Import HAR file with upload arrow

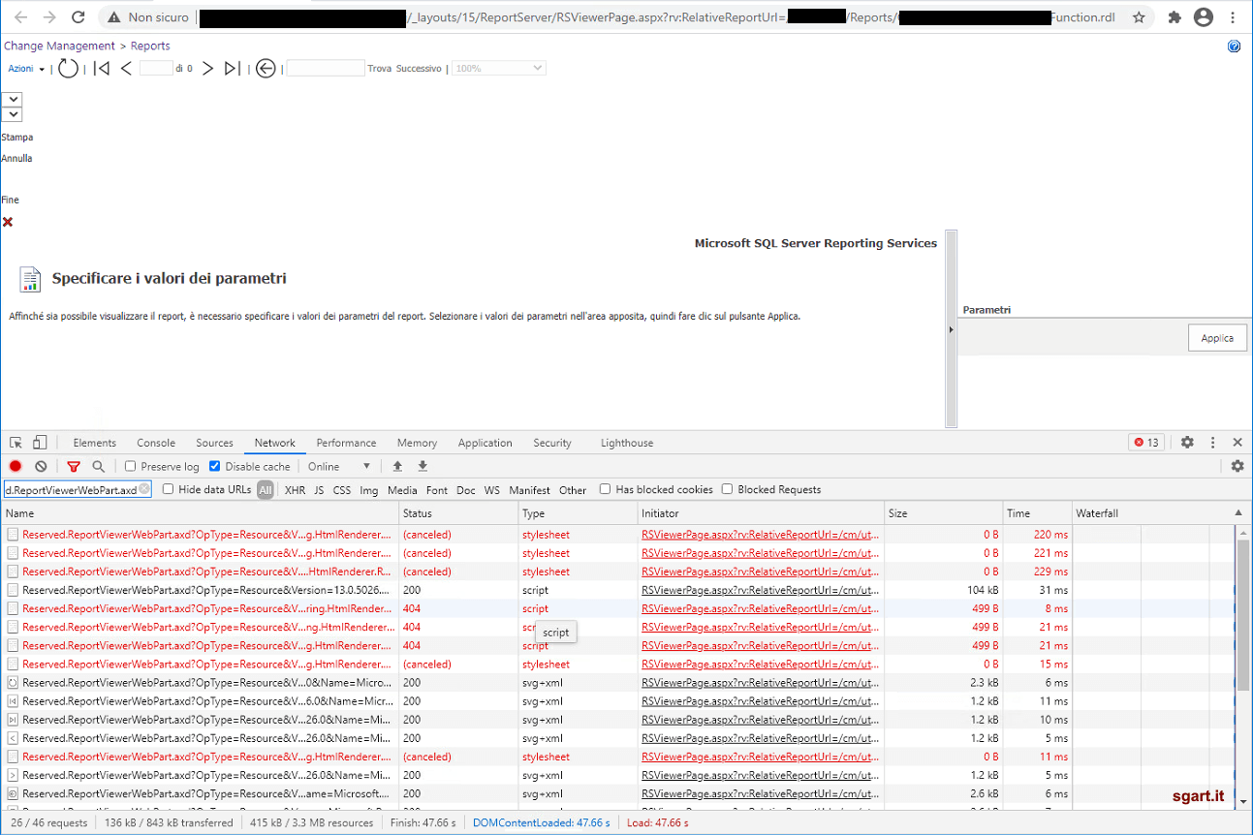(397, 466)
